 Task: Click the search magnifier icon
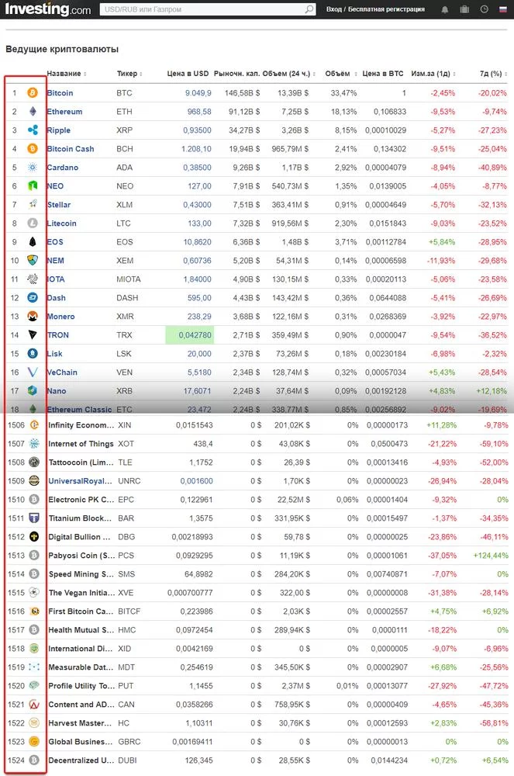pos(309,9)
